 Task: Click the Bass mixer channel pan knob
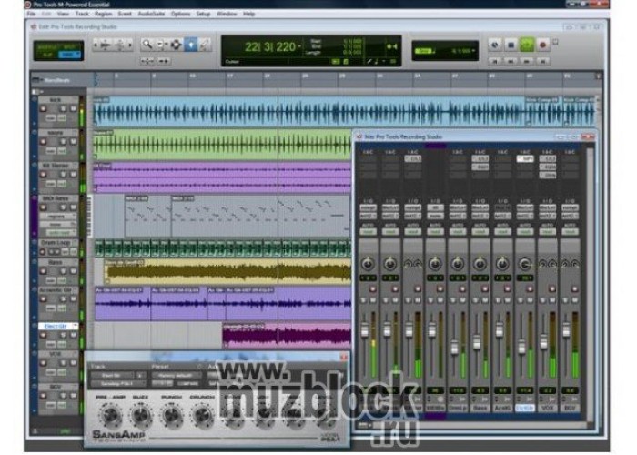tap(480, 264)
